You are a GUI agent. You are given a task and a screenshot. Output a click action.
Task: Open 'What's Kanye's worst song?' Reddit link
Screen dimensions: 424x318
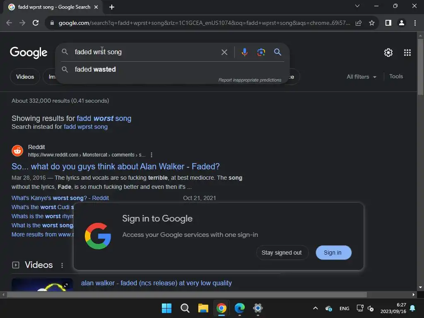pyautogui.click(x=60, y=198)
